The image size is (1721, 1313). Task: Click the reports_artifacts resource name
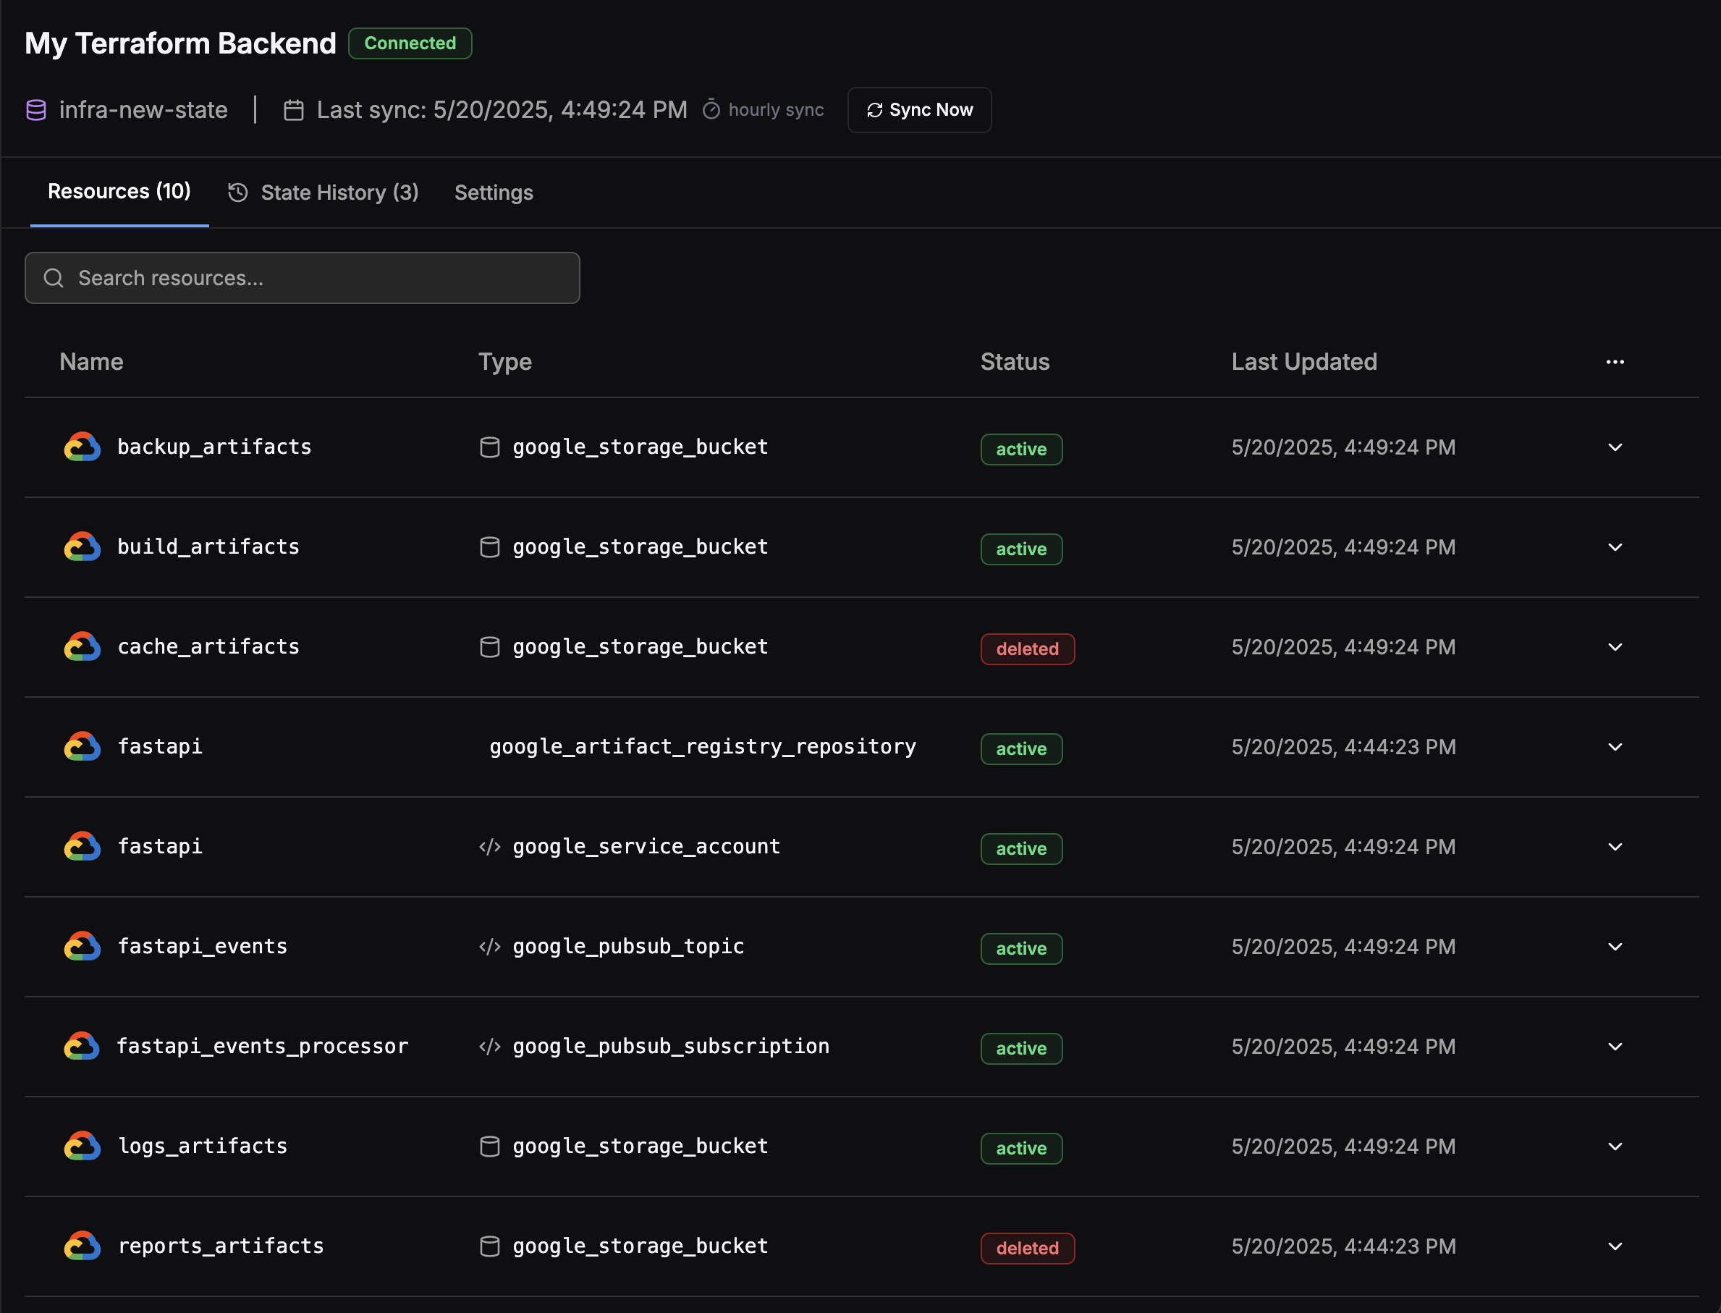coord(221,1246)
